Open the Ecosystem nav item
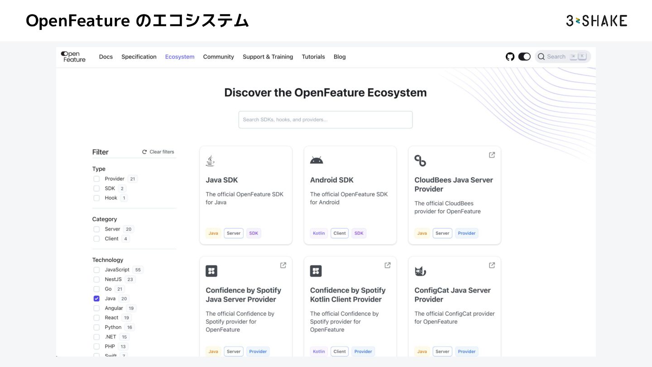This screenshot has width=652, height=367. (180, 57)
